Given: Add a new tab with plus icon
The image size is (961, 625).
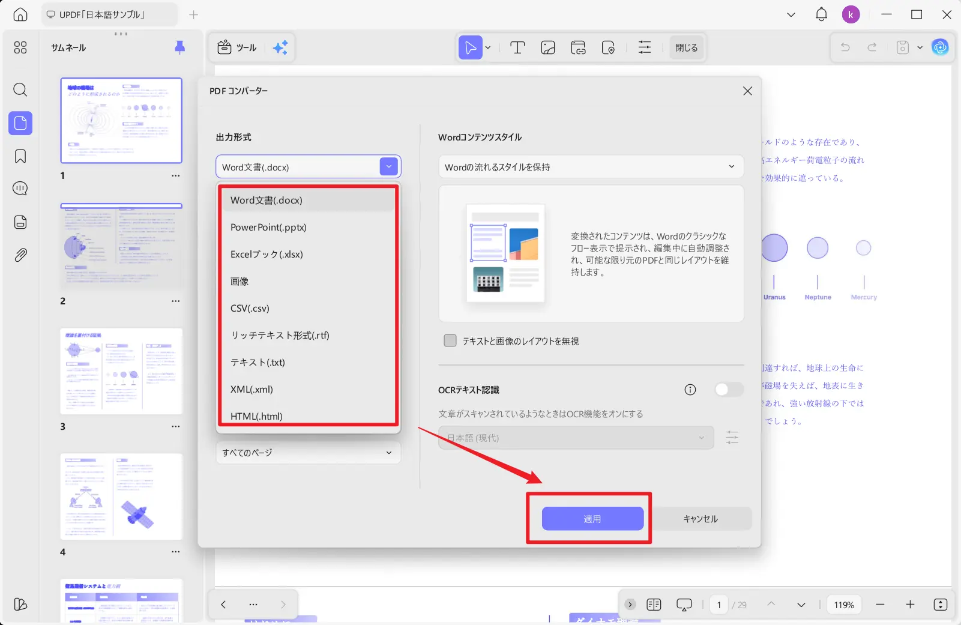Looking at the screenshot, I should 193,14.
